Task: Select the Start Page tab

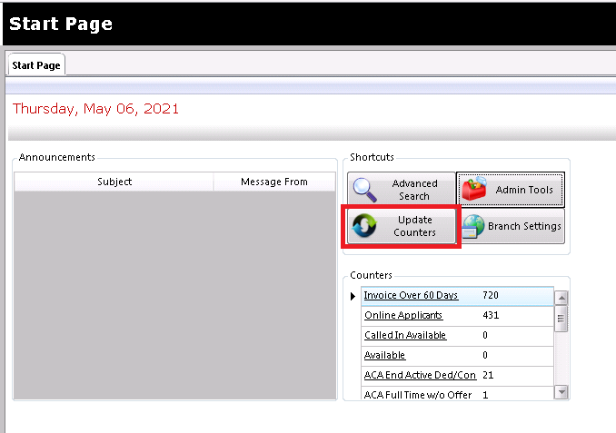Action: pos(36,65)
